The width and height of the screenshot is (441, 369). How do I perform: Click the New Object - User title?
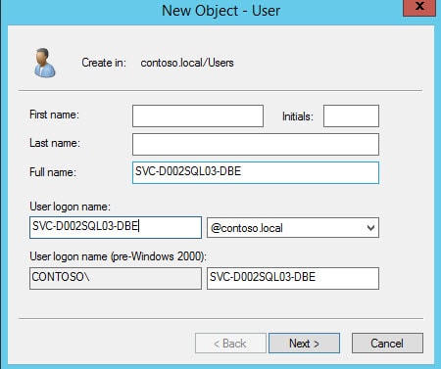(x=220, y=11)
